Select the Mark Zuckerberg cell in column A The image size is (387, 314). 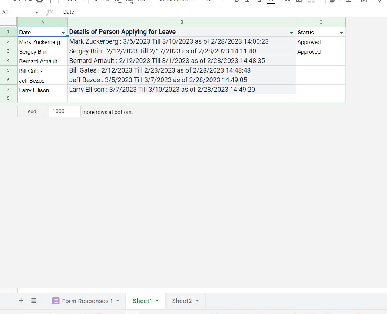[43, 41]
